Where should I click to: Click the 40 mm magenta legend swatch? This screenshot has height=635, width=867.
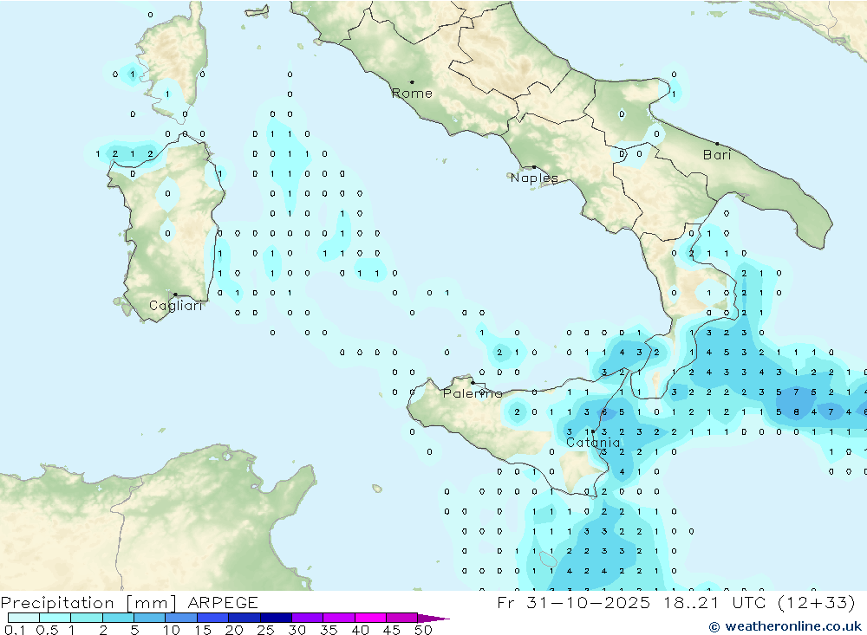pyautogui.click(x=370, y=618)
